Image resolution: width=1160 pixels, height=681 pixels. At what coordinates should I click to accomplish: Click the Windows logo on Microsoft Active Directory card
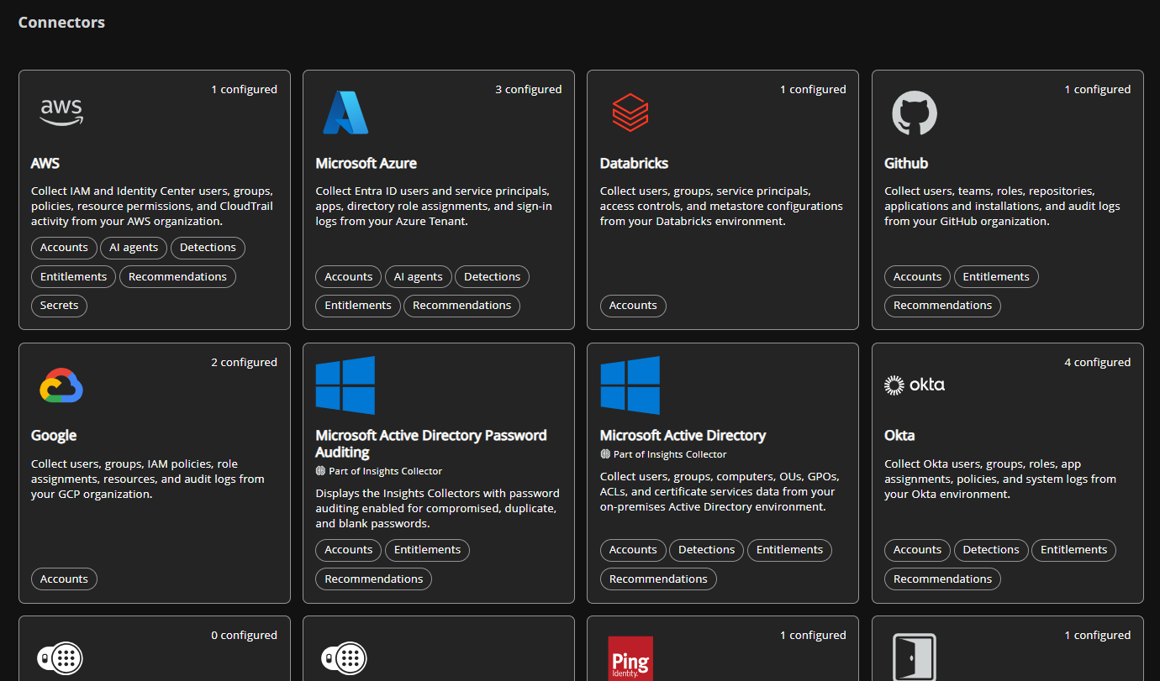(x=630, y=385)
